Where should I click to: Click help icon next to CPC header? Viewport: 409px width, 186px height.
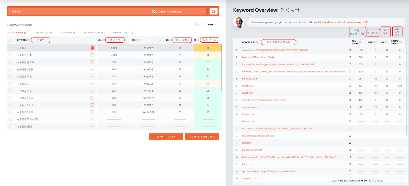pyautogui.click(x=138, y=40)
